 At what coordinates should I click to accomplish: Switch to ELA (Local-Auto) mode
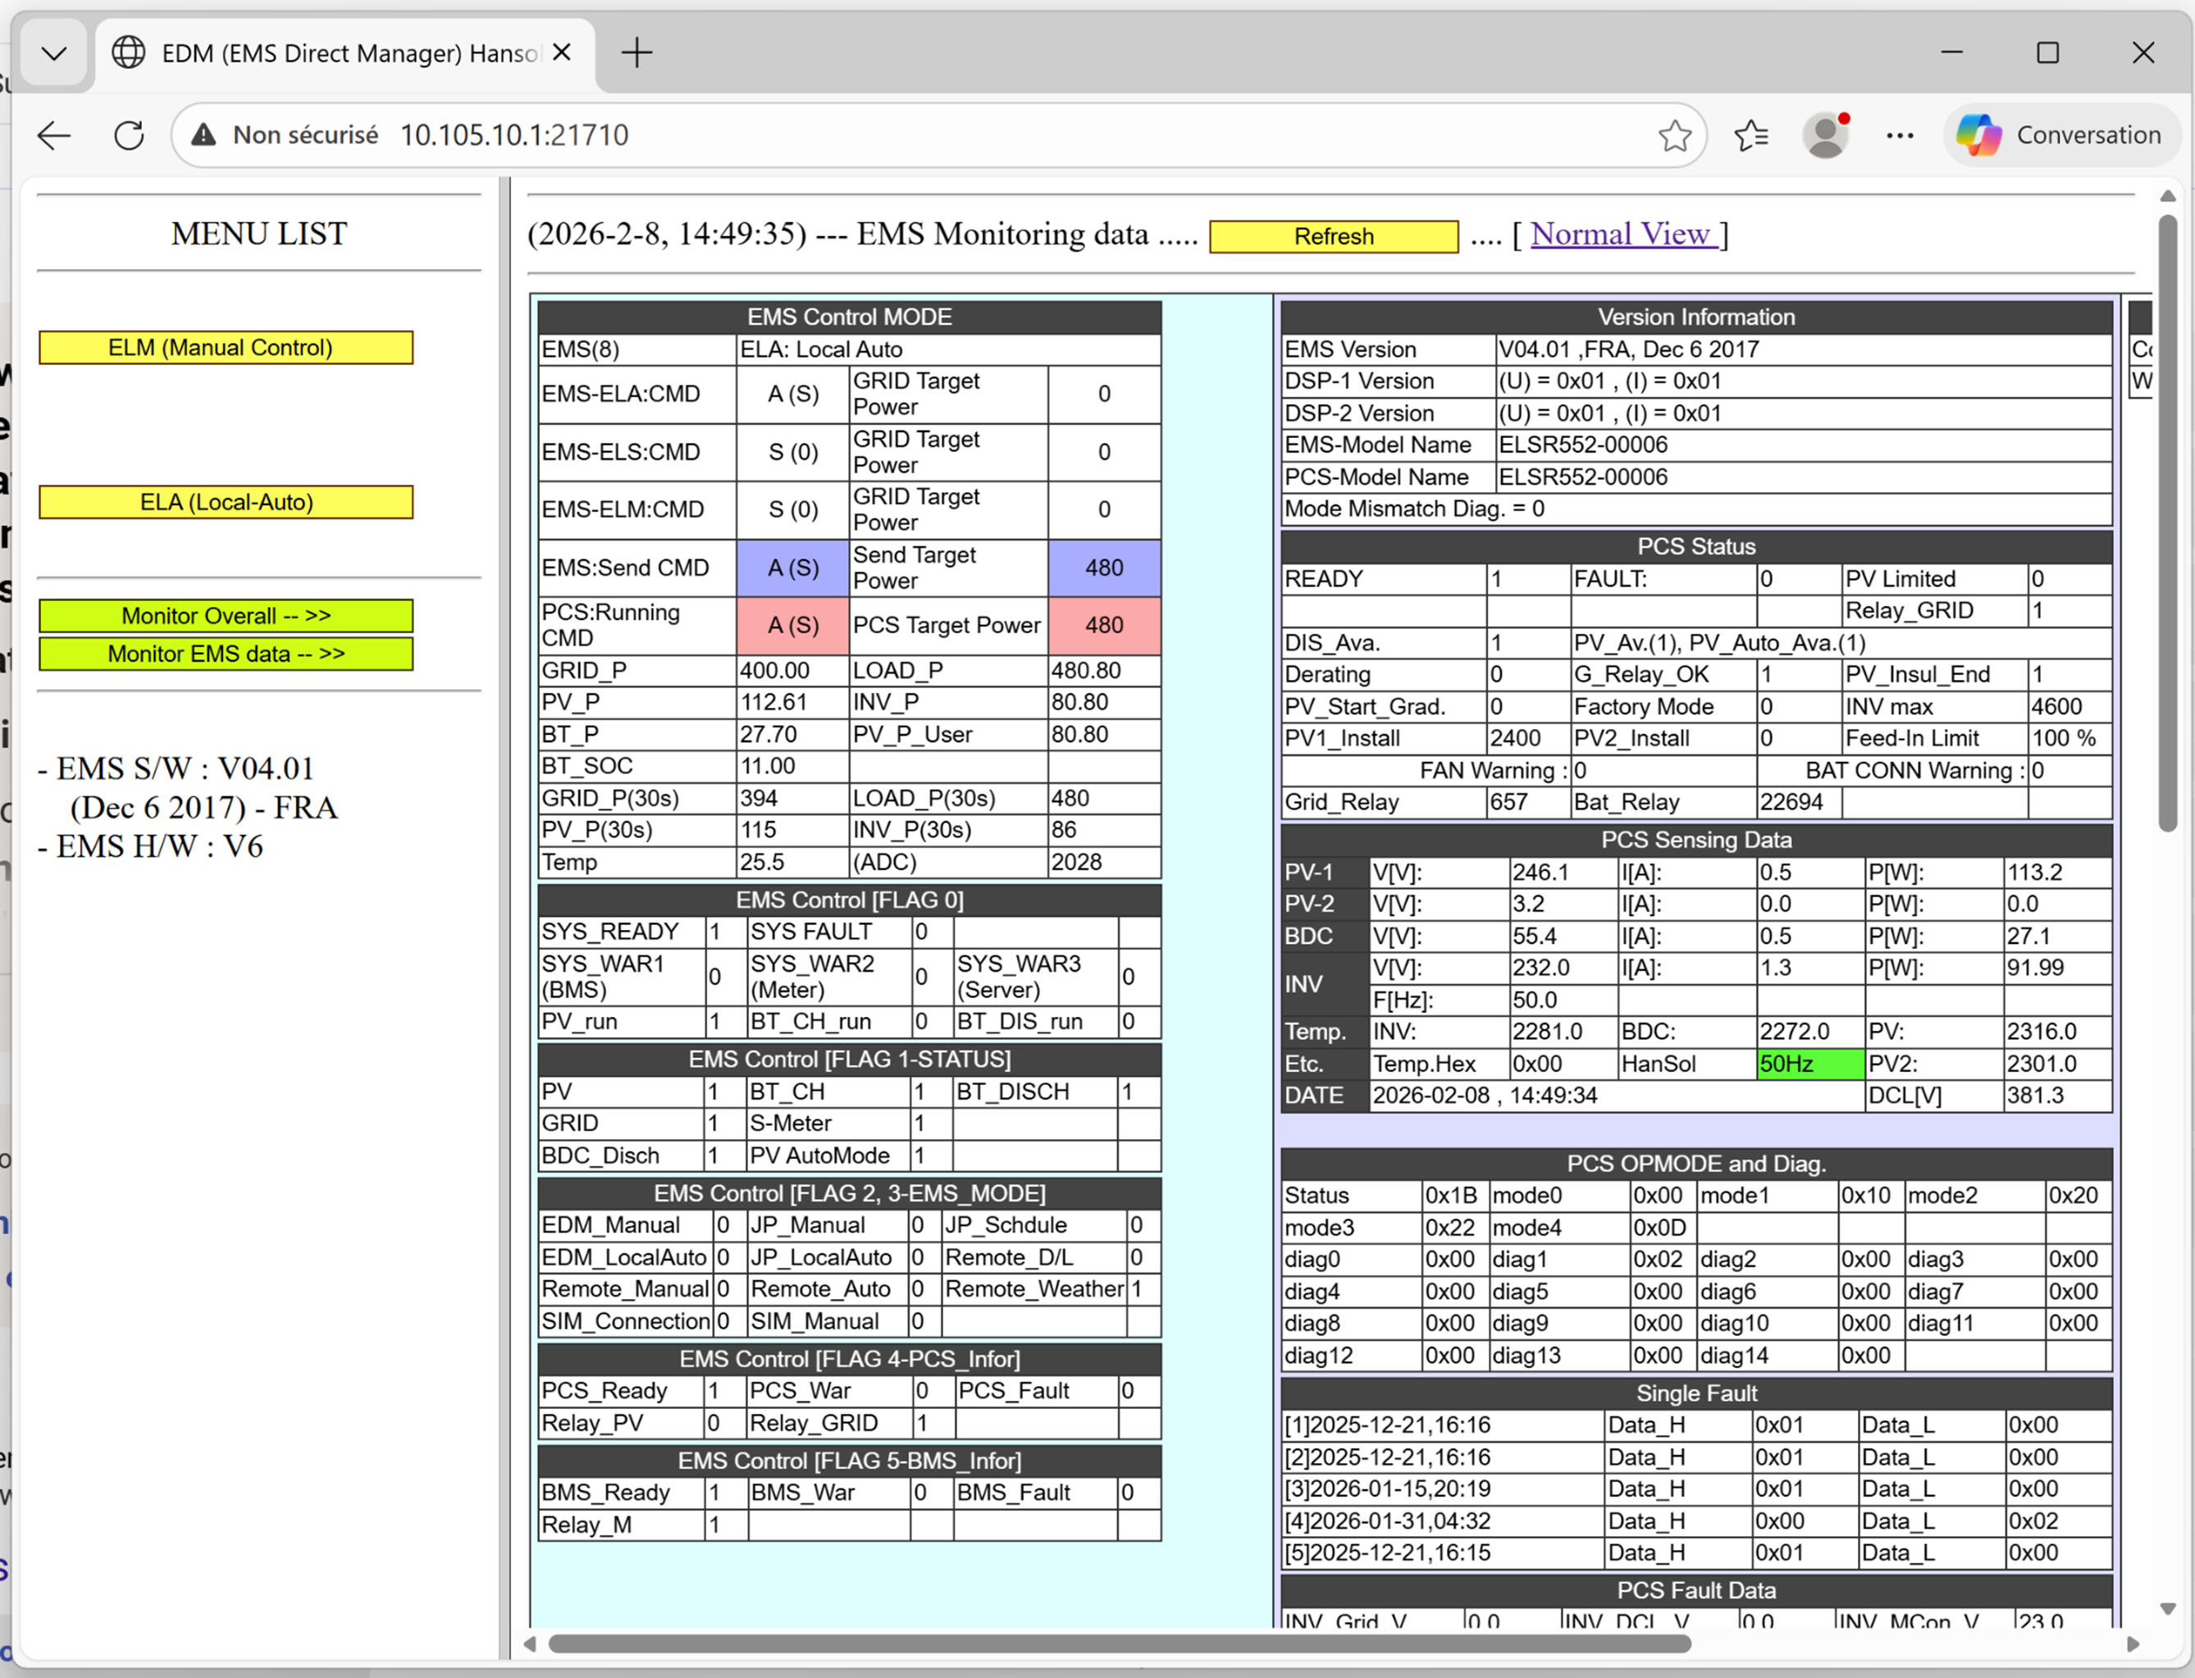[x=226, y=503]
